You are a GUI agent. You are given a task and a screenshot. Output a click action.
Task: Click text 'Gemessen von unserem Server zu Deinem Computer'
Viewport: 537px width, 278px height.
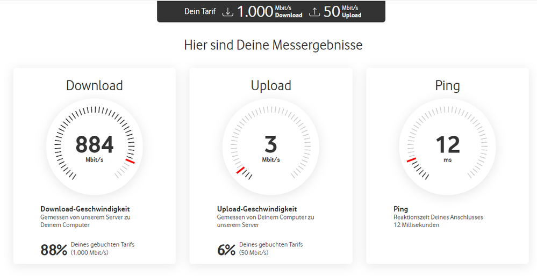click(x=85, y=221)
